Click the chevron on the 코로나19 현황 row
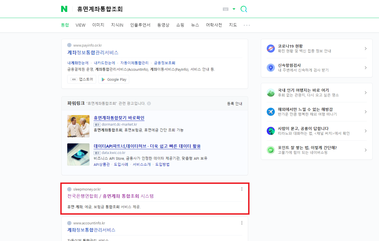This screenshot has width=379, height=241. [x=366, y=49]
